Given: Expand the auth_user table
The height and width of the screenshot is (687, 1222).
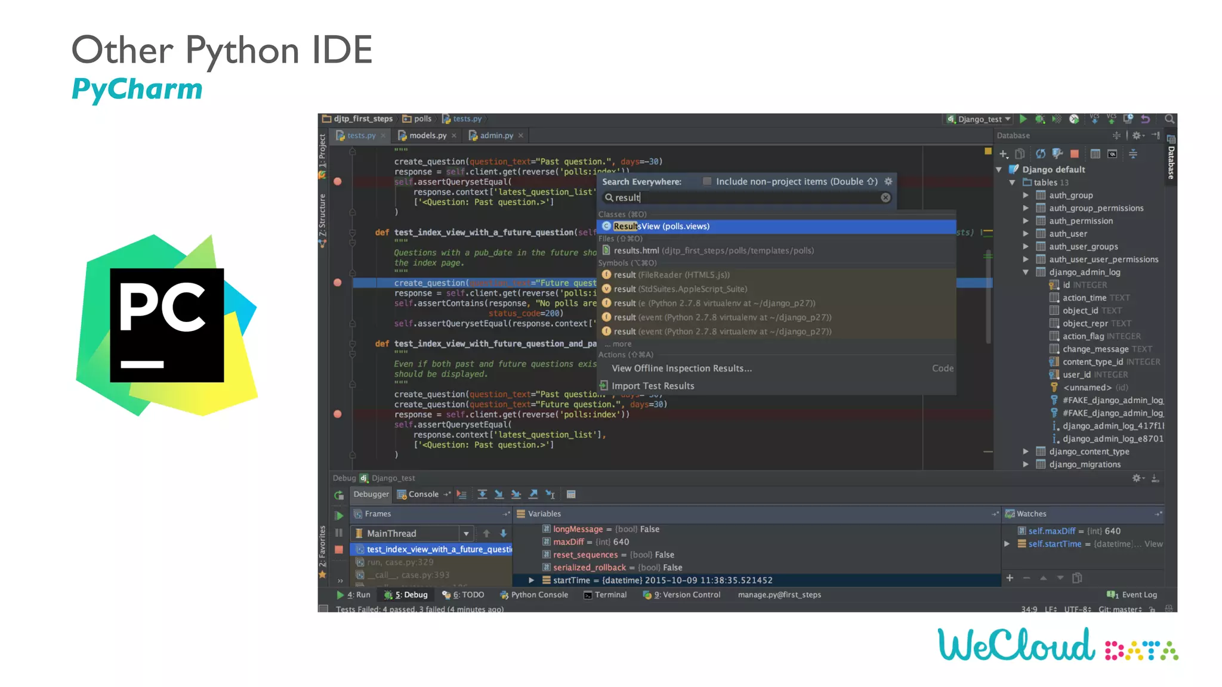Looking at the screenshot, I should pos(1025,234).
